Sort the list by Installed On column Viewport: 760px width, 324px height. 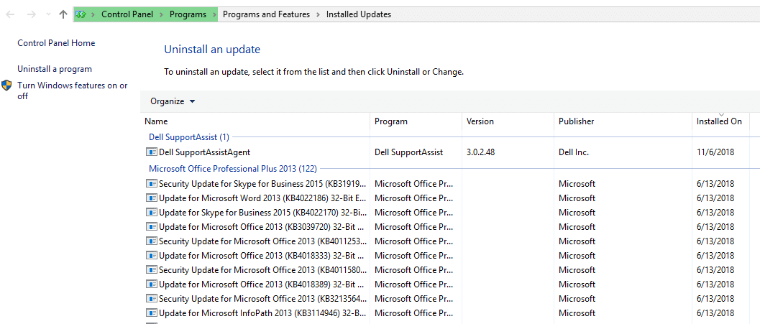[x=719, y=121]
